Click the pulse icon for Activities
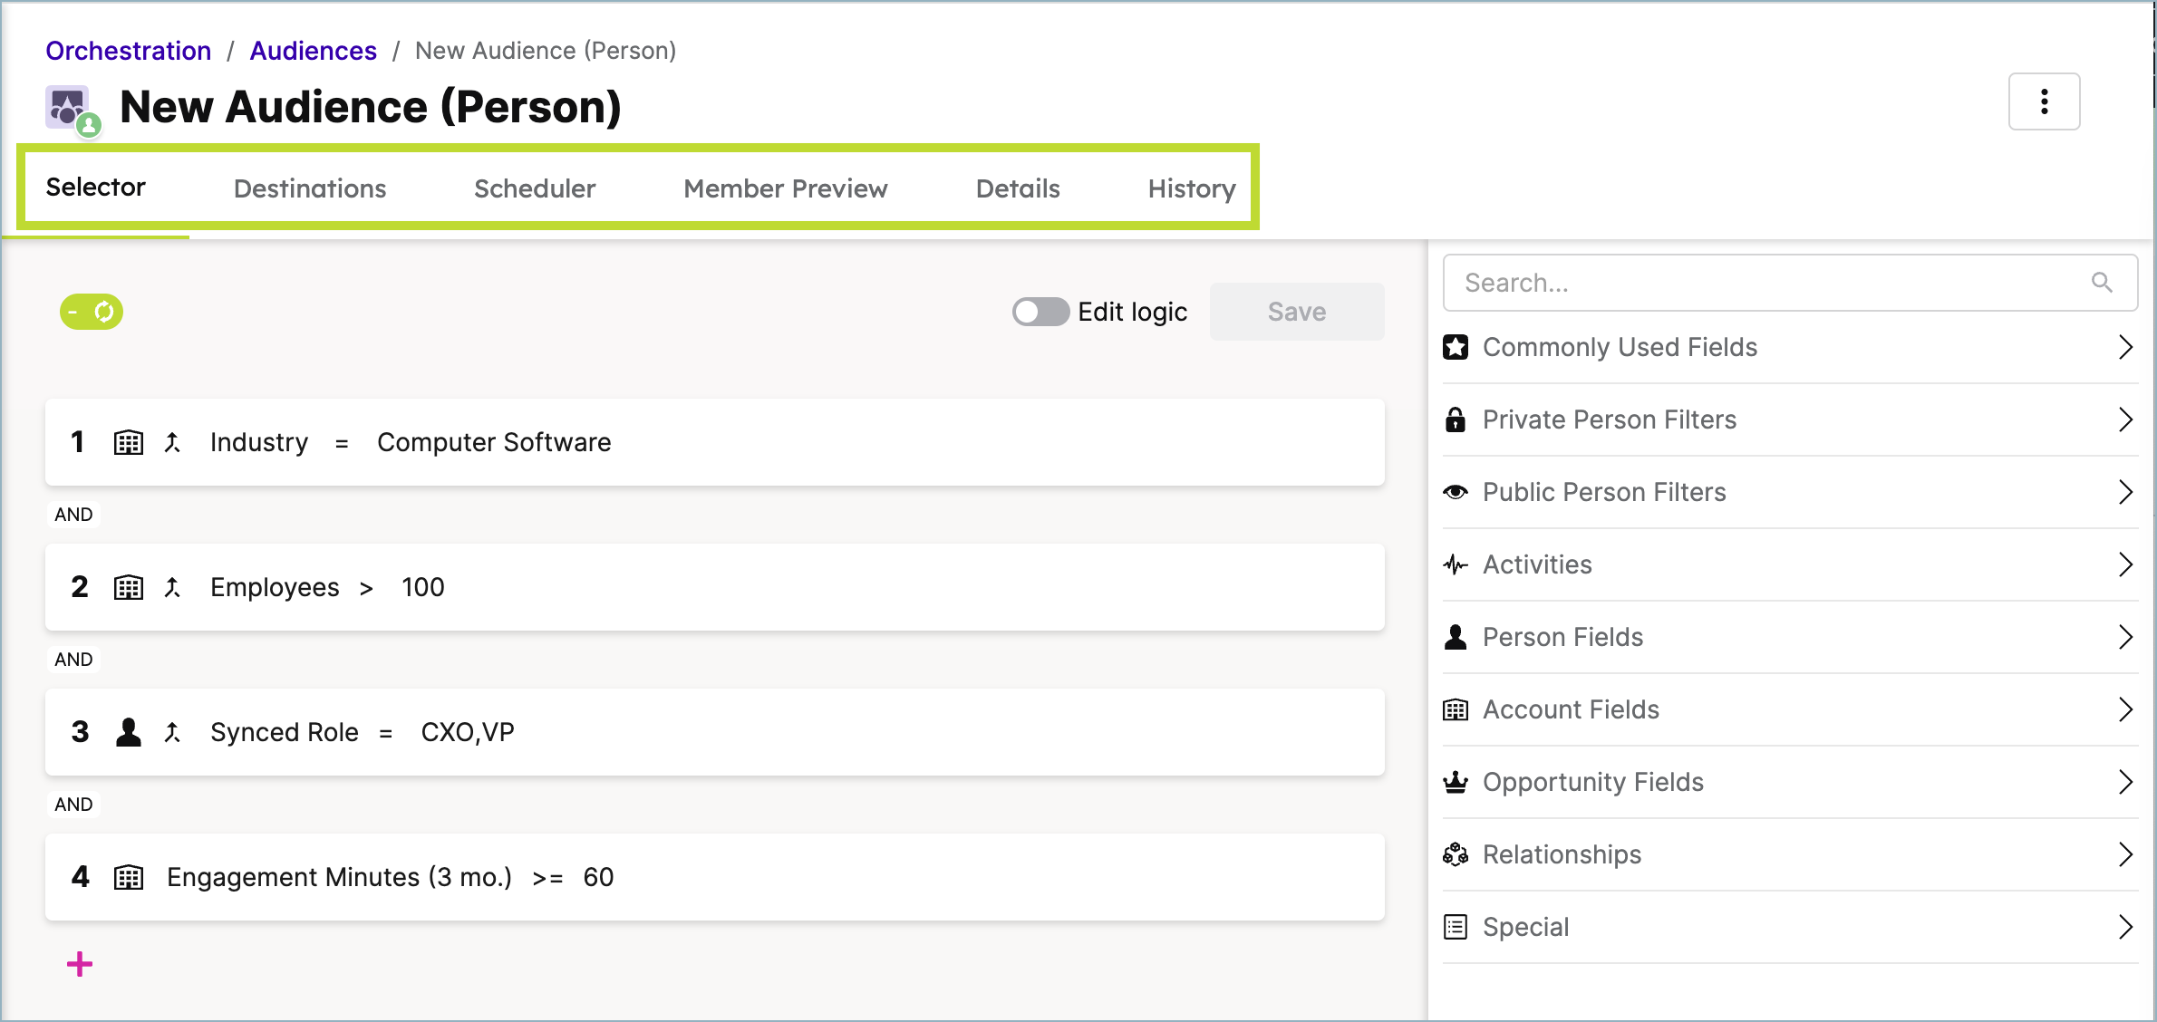 click(1456, 564)
